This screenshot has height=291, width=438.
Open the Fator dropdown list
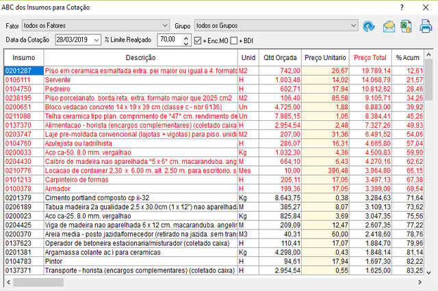click(164, 25)
